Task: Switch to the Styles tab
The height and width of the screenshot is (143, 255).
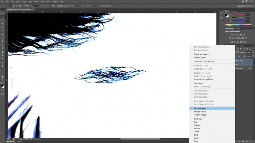Action: click(238, 28)
